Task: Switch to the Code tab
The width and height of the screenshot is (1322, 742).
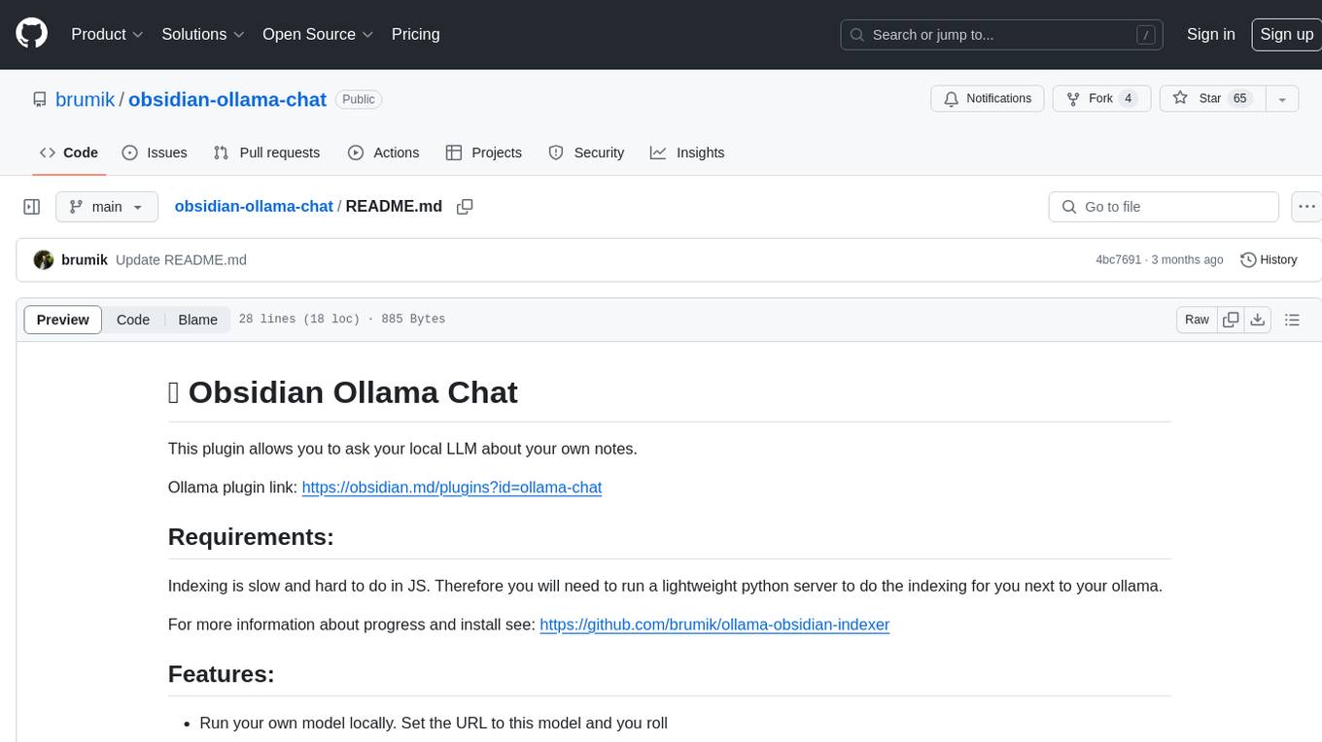Action: 69,152
